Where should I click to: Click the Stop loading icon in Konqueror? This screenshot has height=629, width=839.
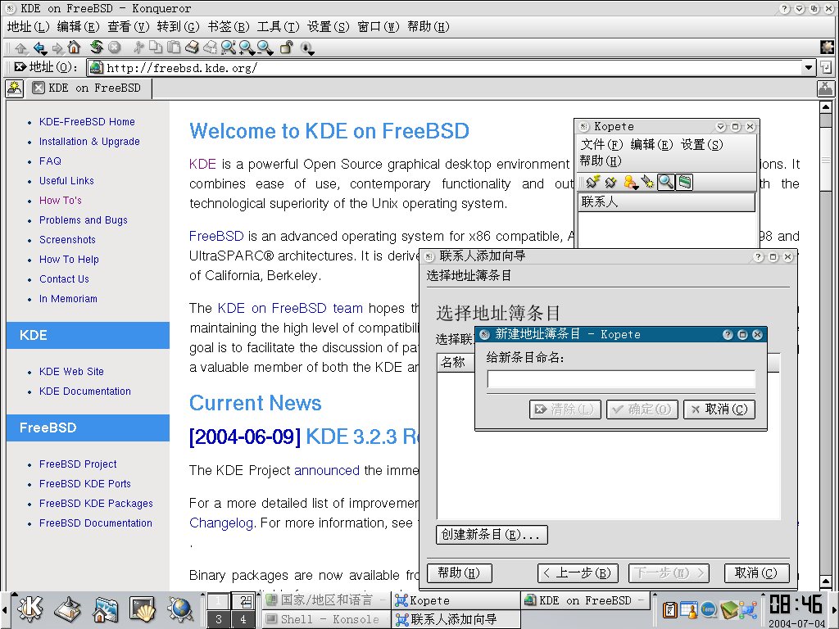114,48
